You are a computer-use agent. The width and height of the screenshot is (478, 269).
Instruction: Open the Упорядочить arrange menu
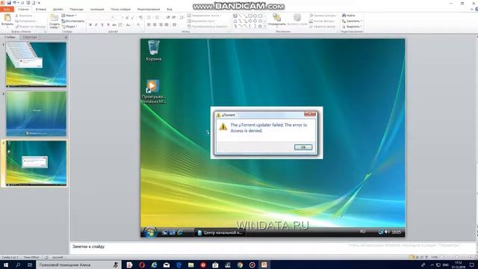277,20
